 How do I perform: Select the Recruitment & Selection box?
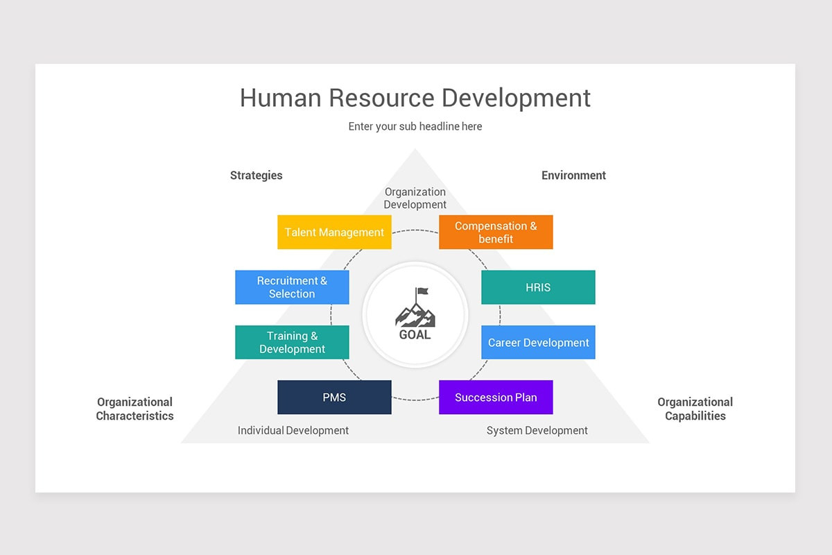[x=292, y=287]
